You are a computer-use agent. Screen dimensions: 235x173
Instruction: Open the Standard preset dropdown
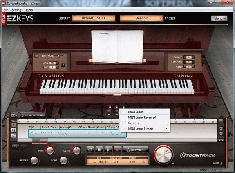pyautogui.click(x=142, y=18)
